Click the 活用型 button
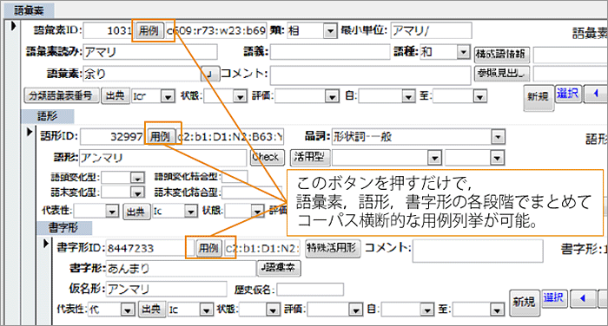The height and width of the screenshot is (326, 608). click(x=310, y=158)
